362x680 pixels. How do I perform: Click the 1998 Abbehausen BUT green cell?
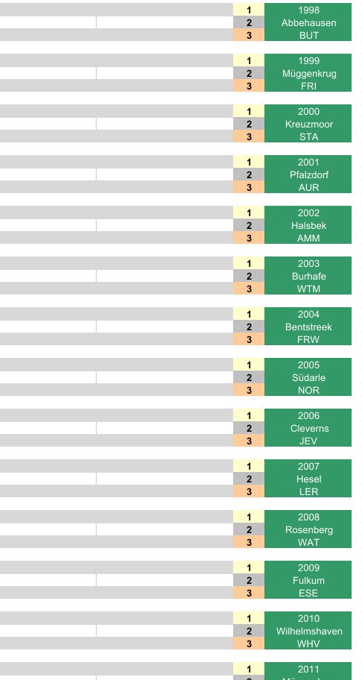(308, 22)
